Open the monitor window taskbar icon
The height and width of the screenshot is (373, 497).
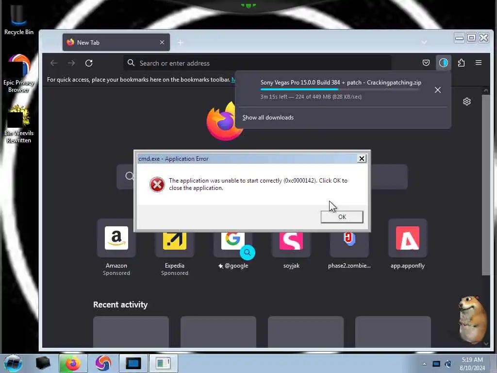tap(133, 363)
